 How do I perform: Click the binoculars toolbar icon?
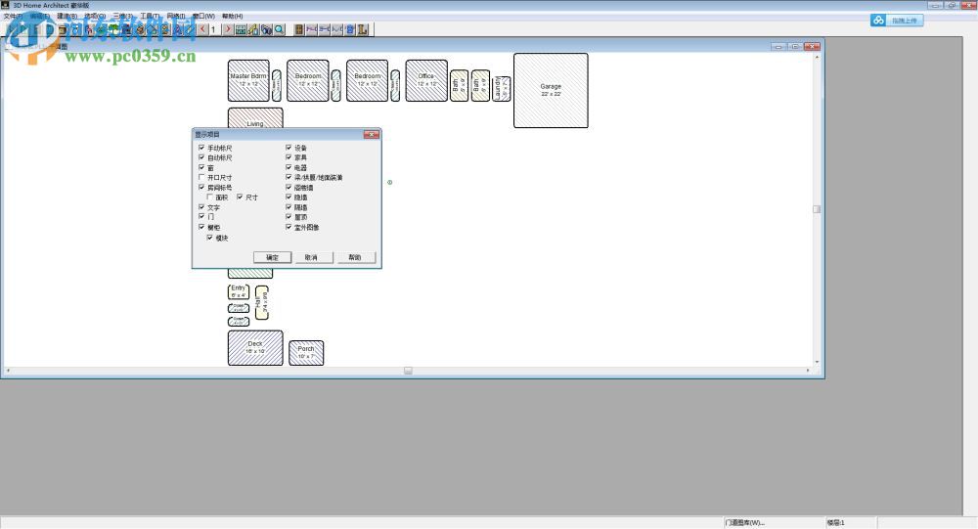(267, 29)
